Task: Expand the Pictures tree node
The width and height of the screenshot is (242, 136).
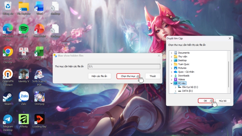Action: (x=171, y=68)
